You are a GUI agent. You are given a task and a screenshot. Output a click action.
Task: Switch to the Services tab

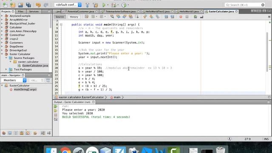click(34, 11)
